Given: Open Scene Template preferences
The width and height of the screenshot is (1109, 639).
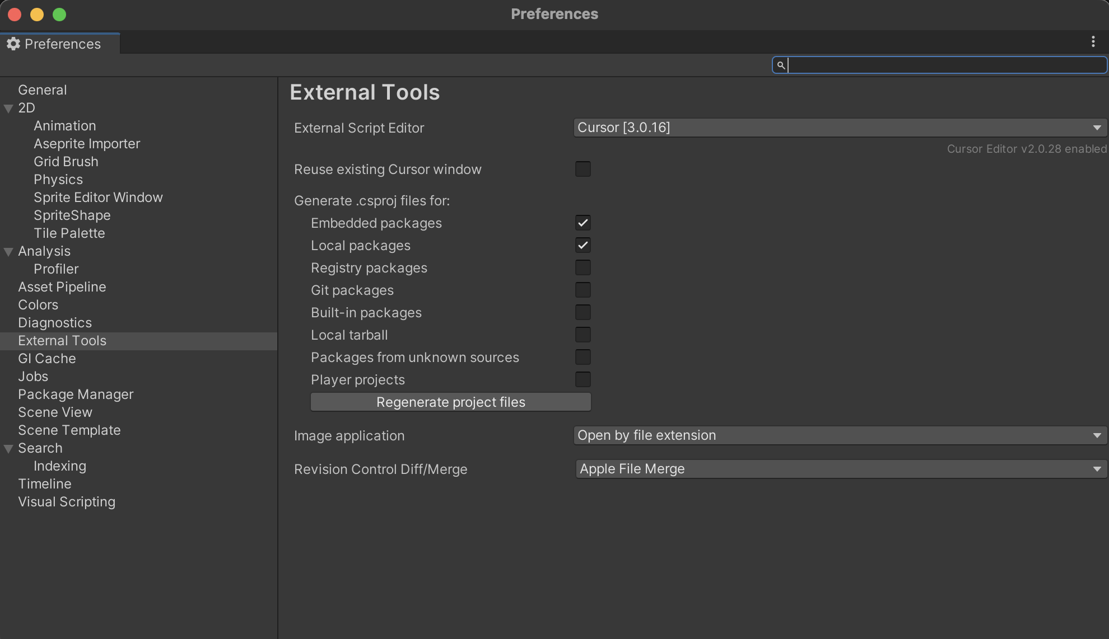Looking at the screenshot, I should tap(69, 430).
